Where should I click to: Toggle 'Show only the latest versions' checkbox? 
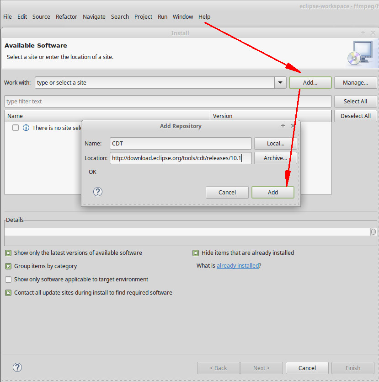pos(8,253)
